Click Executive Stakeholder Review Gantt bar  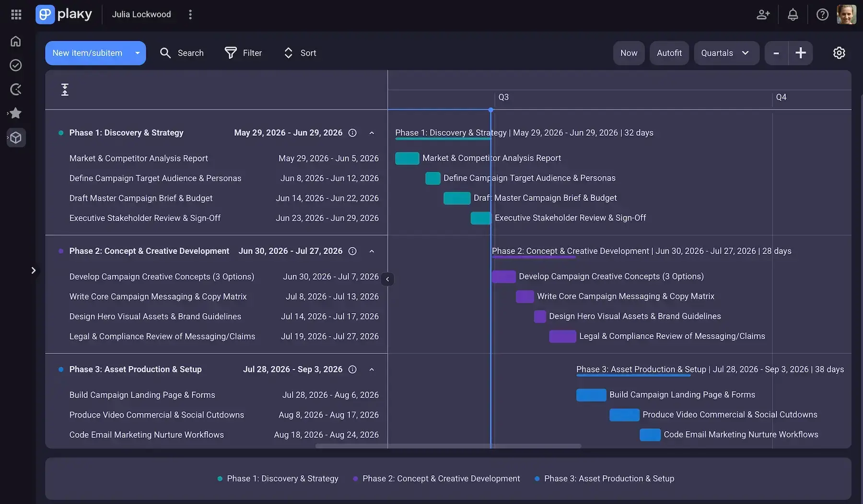coord(481,218)
